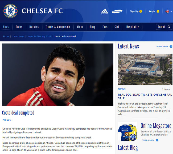Go to the Hospitality section

click(133, 27)
